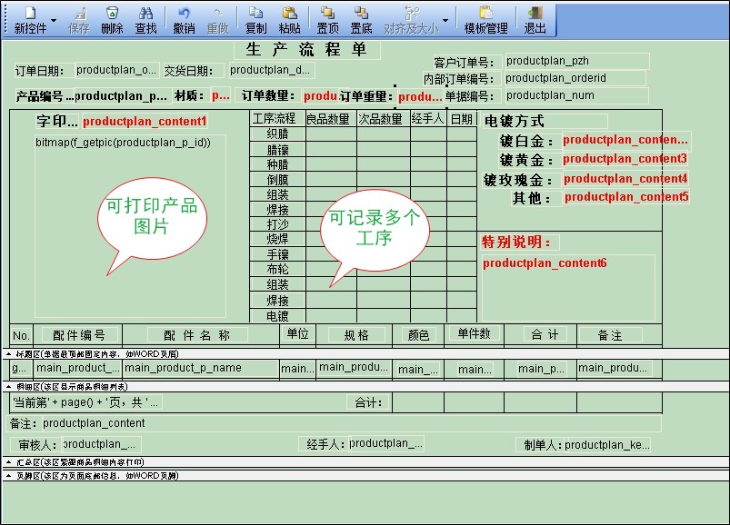Click the 明细区 band divider bar
This screenshot has width=730, height=525.
point(364,386)
